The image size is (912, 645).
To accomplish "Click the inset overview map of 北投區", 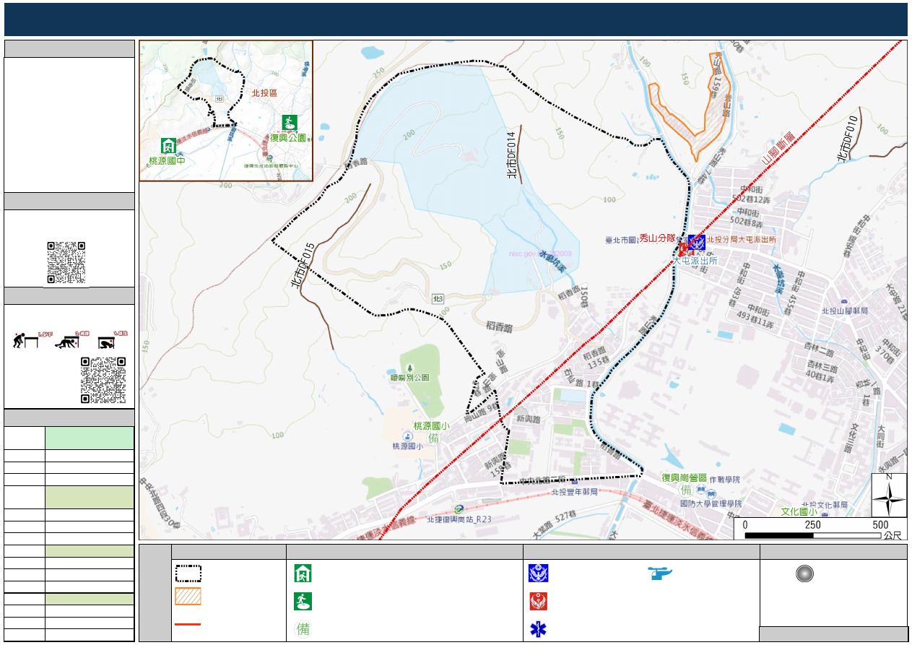I will (226, 111).
